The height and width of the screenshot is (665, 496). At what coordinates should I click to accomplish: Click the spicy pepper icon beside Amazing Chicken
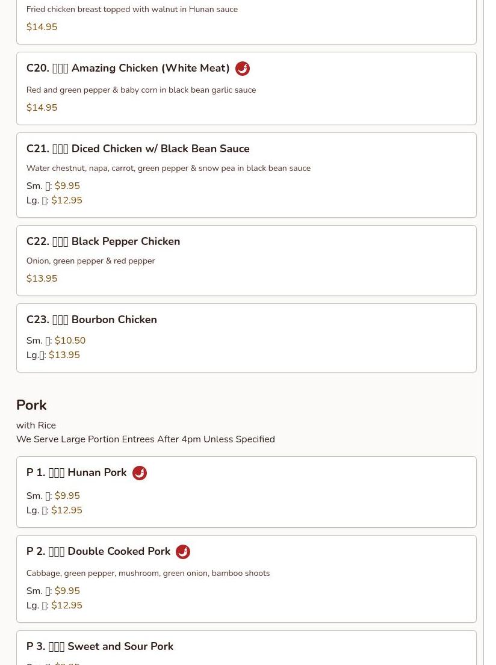pos(243,69)
